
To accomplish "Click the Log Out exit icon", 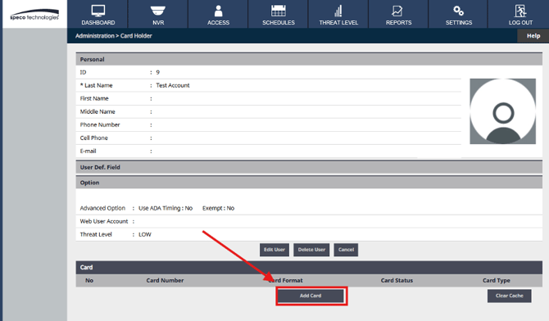I will 520,11.
